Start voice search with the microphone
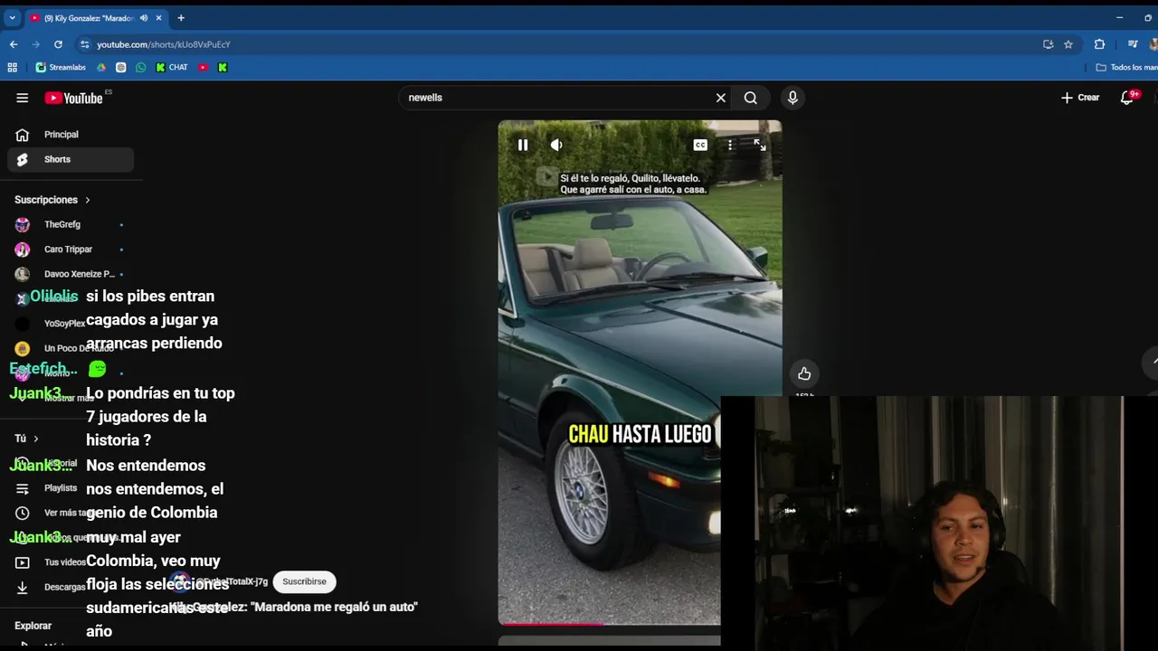Screen dimensions: 1158x651 click(x=793, y=98)
